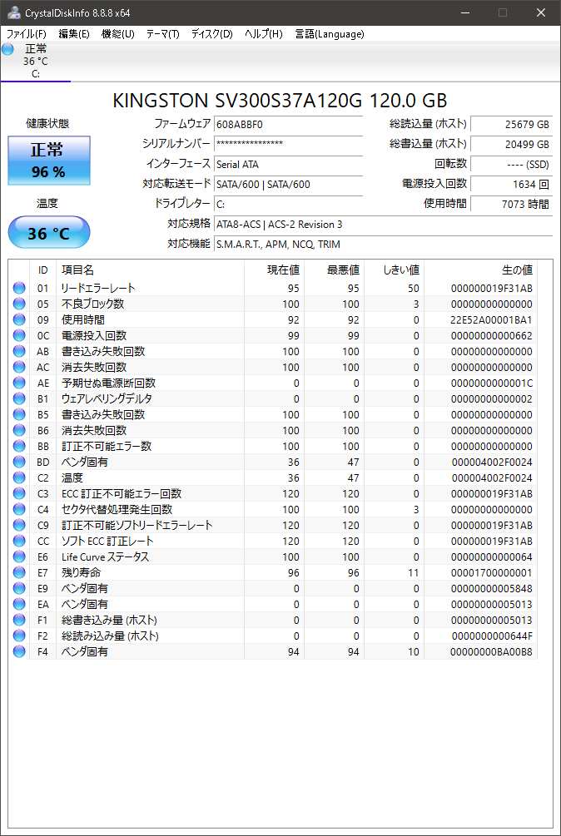Click the blue status orb beside top 正常
This screenshot has height=836, width=561.
pyautogui.click(x=7, y=50)
